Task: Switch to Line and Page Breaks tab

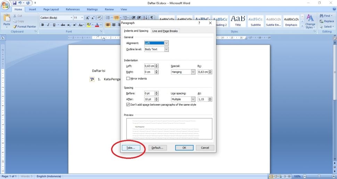Action: [165, 31]
